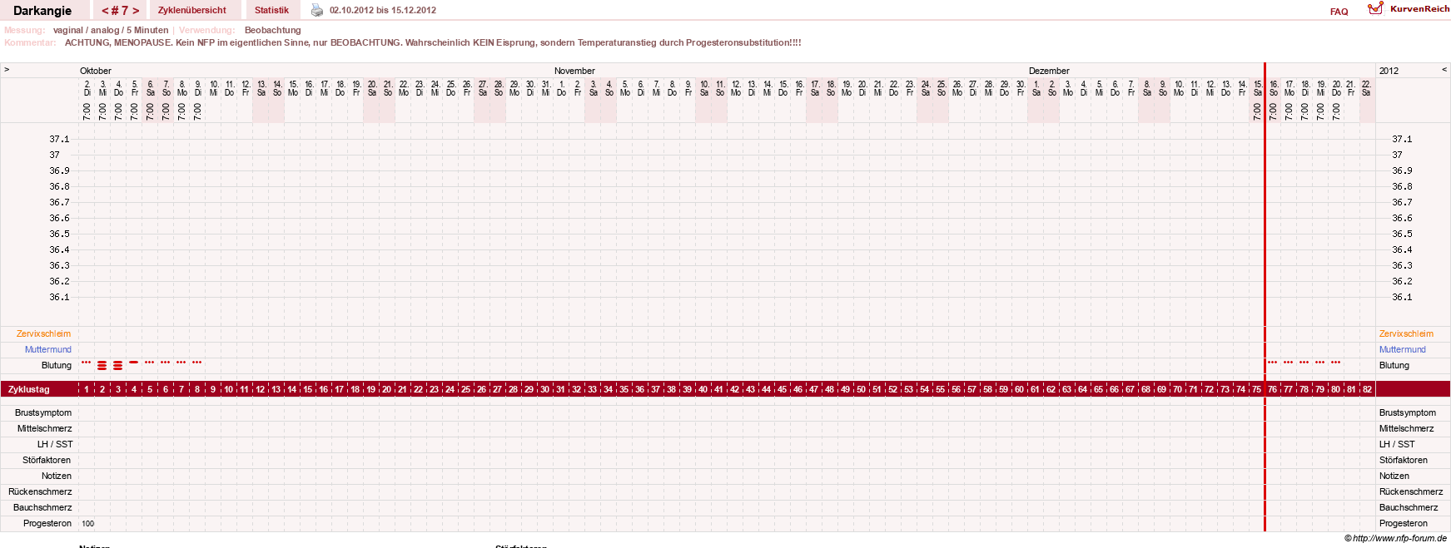Click the spotting marker on cycle day 7
Image resolution: width=1451 pixels, height=548 pixels.
click(181, 363)
